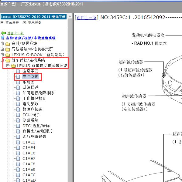Open the 诊断故障码表 page
The height and width of the screenshot is (182, 182).
coord(34,136)
